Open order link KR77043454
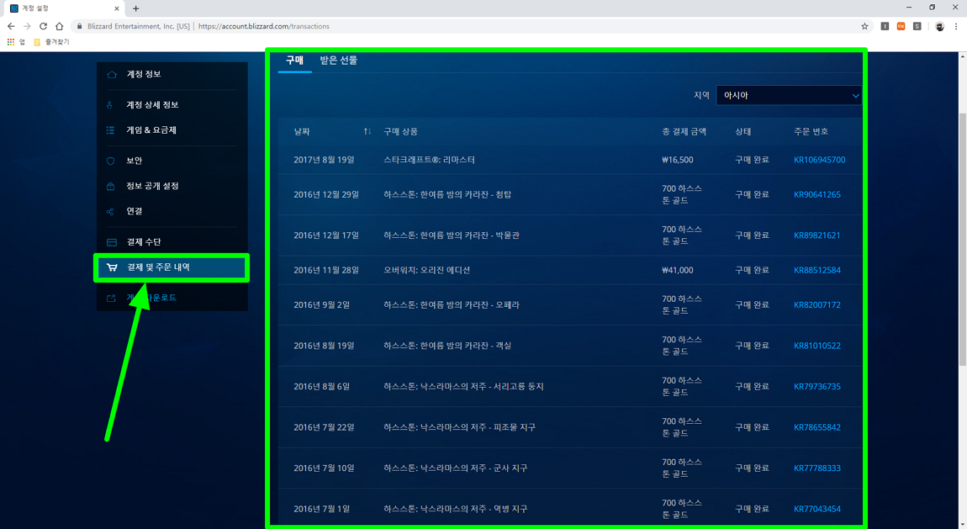This screenshot has height=529, width=967. [817, 509]
